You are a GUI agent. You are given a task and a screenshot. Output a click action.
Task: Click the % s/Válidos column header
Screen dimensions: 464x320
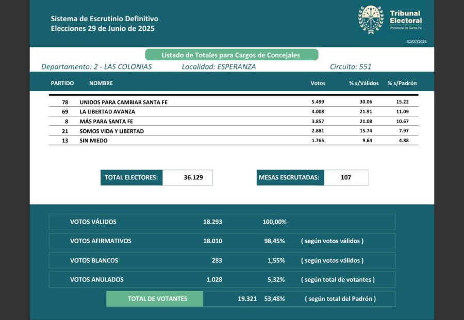(x=363, y=83)
